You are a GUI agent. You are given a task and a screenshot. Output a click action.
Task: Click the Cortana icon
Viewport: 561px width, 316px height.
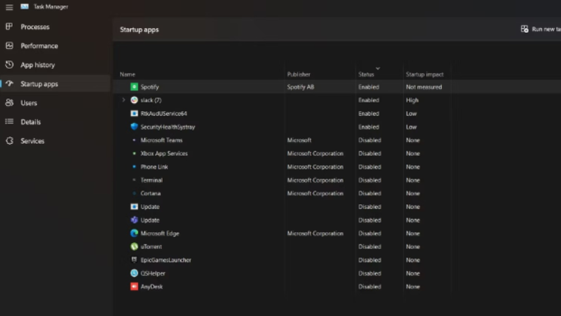[134, 193]
